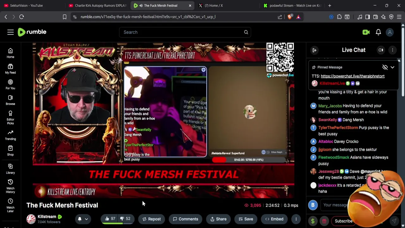The image size is (405, 228).
Task: Dislike the video with thumbs down
Action: pyautogui.click(x=126, y=219)
